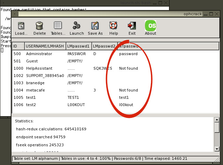Select the Administrator username cell

39,54
